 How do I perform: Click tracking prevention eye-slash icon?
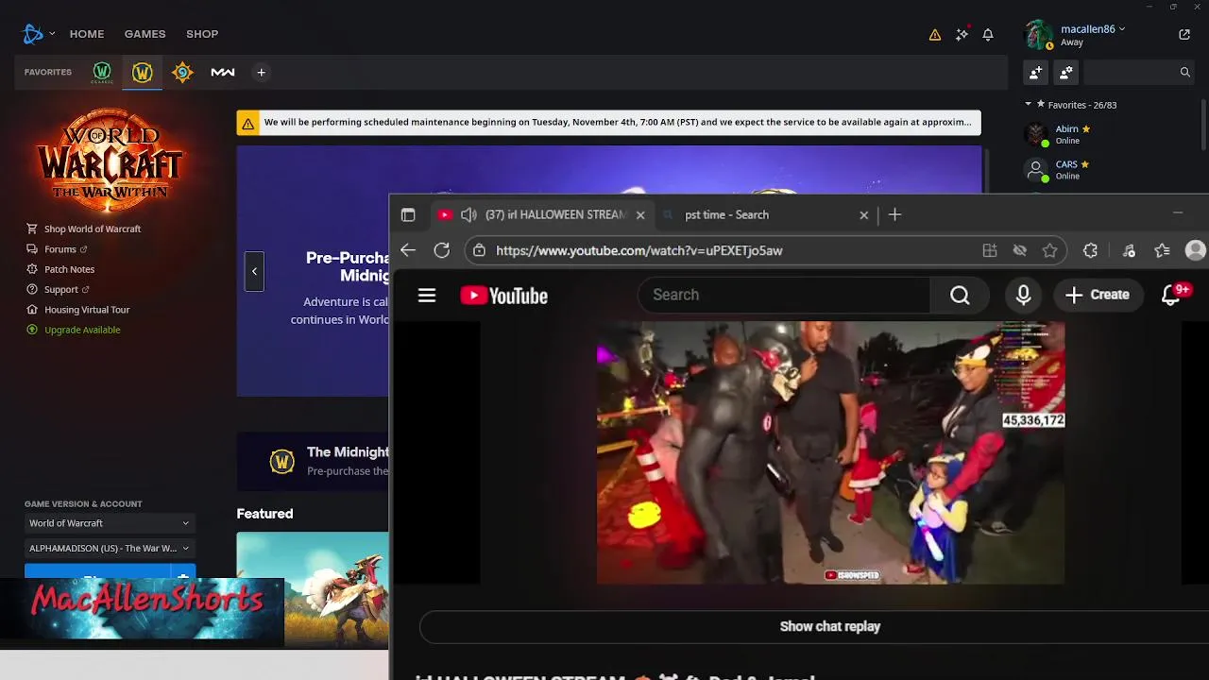coord(1020,250)
